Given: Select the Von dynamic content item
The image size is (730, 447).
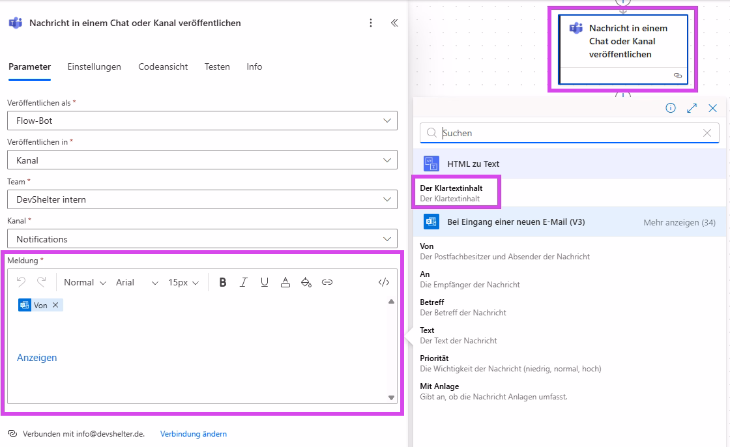Looking at the screenshot, I should 570,251.
